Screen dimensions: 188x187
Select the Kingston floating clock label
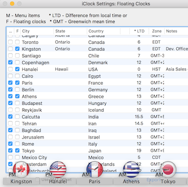(x=21, y=181)
